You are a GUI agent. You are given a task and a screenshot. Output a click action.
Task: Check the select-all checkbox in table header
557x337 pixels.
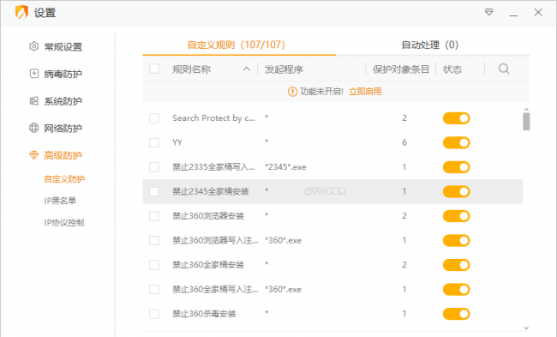pos(154,69)
